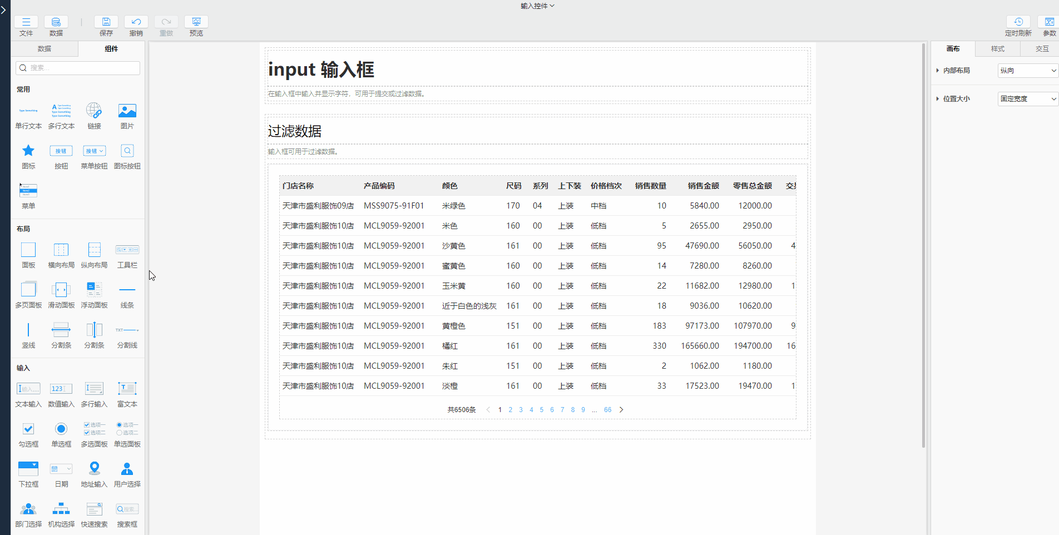Click the component search field
Image resolution: width=1059 pixels, height=535 pixels.
click(78, 68)
